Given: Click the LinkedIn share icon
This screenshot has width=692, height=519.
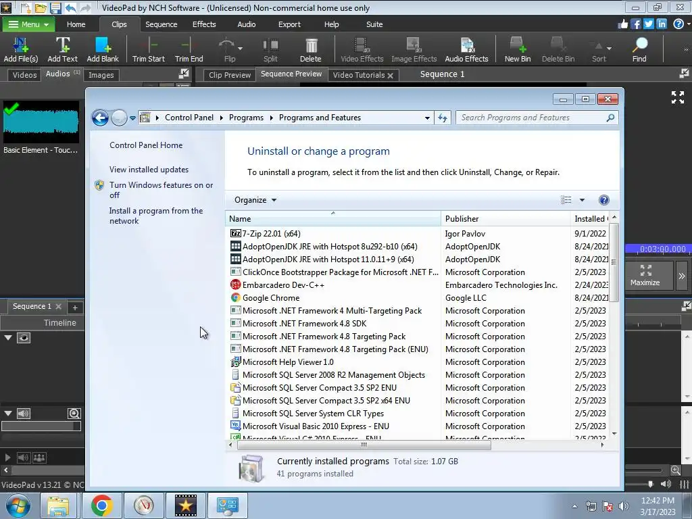Looking at the screenshot, I should coord(661,24).
